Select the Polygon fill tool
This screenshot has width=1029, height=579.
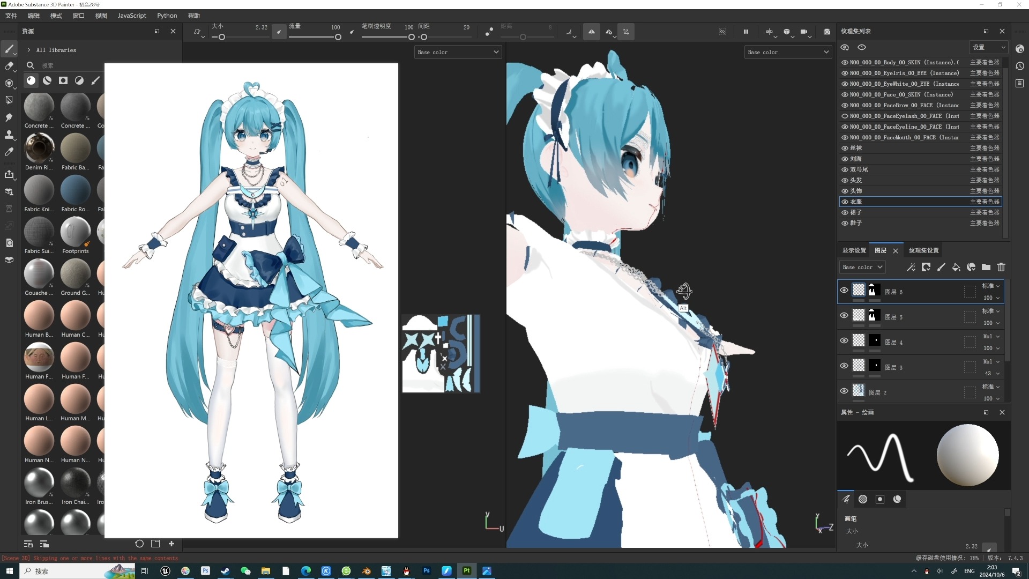pos(9,100)
